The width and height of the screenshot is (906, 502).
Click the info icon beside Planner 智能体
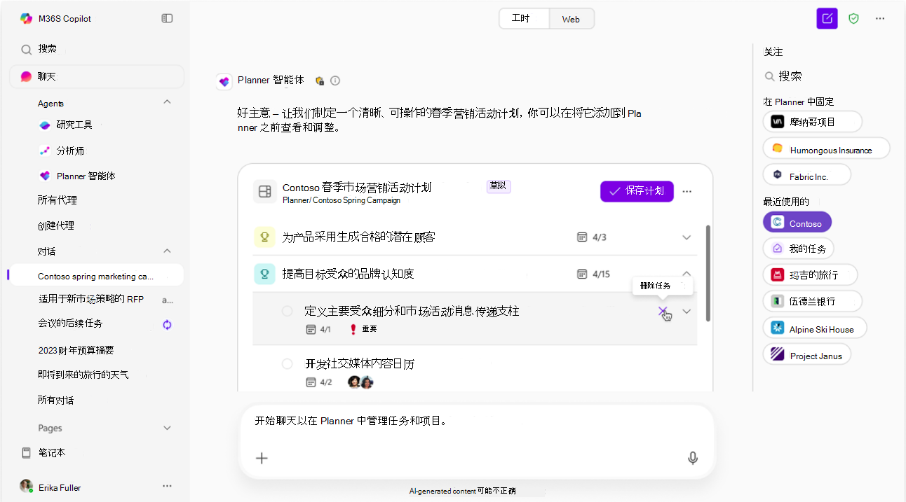coord(335,81)
